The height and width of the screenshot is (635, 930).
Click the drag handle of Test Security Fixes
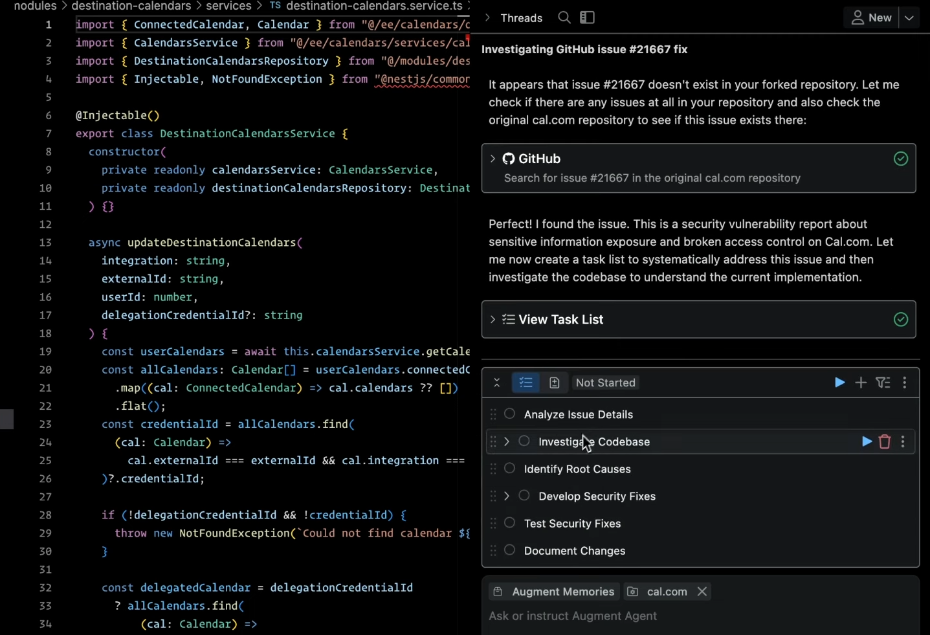(493, 523)
